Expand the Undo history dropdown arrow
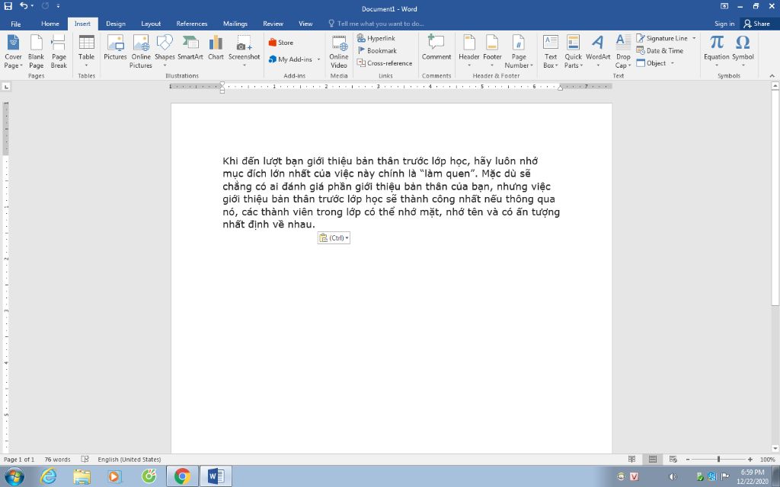The height and width of the screenshot is (487, 780). click(32, 6)
